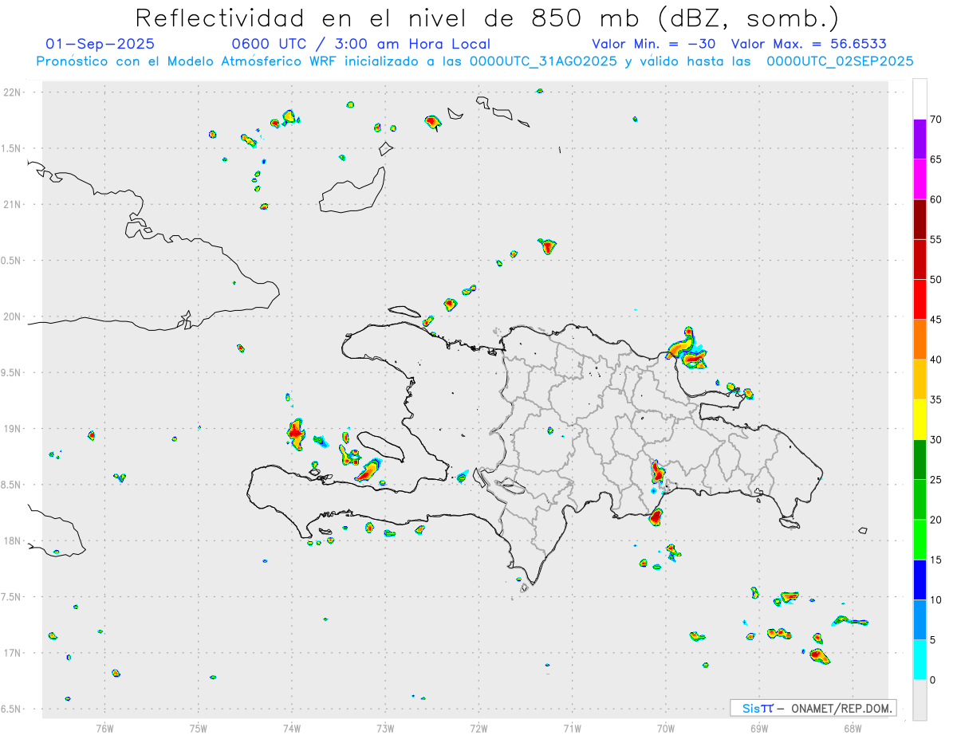Screen dimensions: 957x739
Task: Click the colorbar value label "35"
Action: pos(935,399)
